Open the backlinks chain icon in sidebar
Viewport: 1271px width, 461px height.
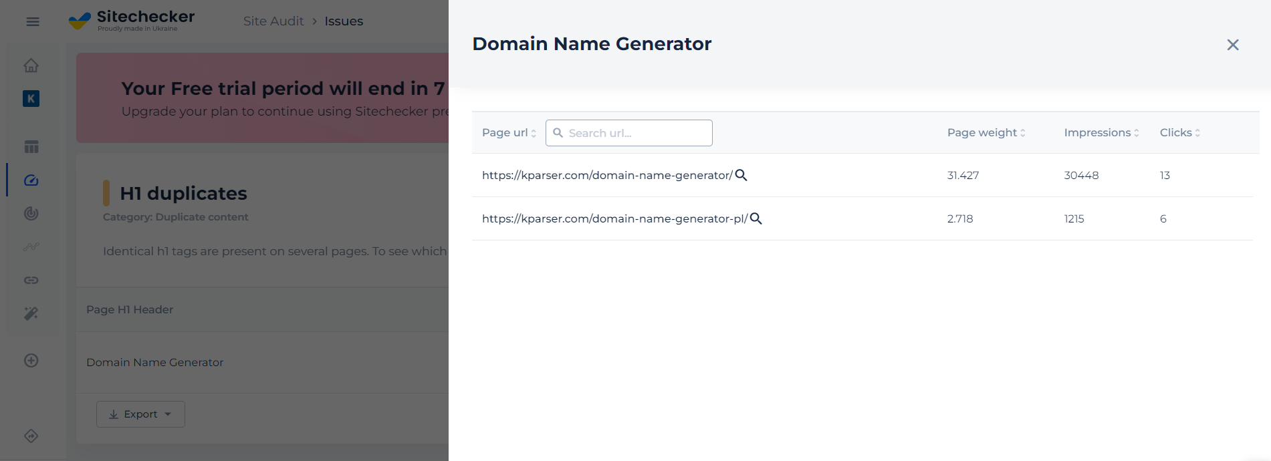pyautogui.click(x=31, y=280)
